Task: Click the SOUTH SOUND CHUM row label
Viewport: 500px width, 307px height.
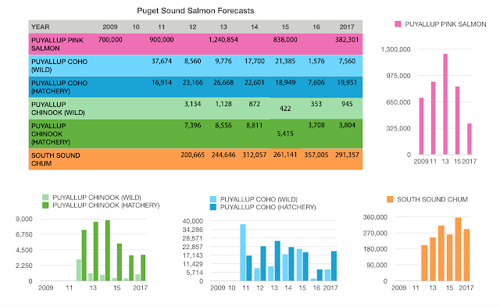Action: click(x=55, y=159)
